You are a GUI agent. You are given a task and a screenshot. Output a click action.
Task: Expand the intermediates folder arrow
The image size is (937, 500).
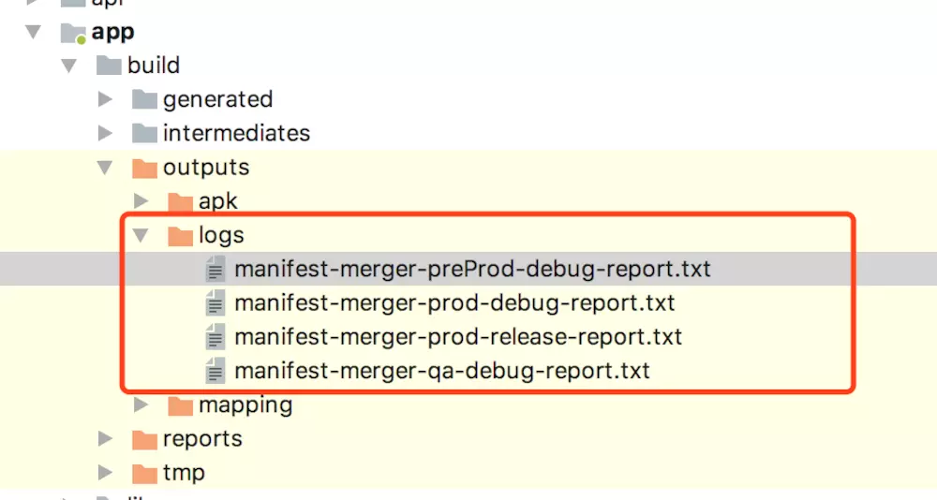click(x=105, y=133)
